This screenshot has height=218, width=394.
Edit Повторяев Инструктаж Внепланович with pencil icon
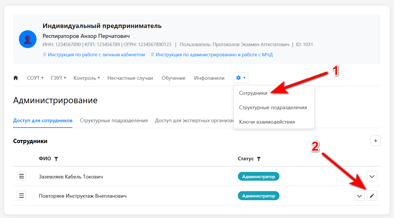pyautogui.click(x=372, y=196)
